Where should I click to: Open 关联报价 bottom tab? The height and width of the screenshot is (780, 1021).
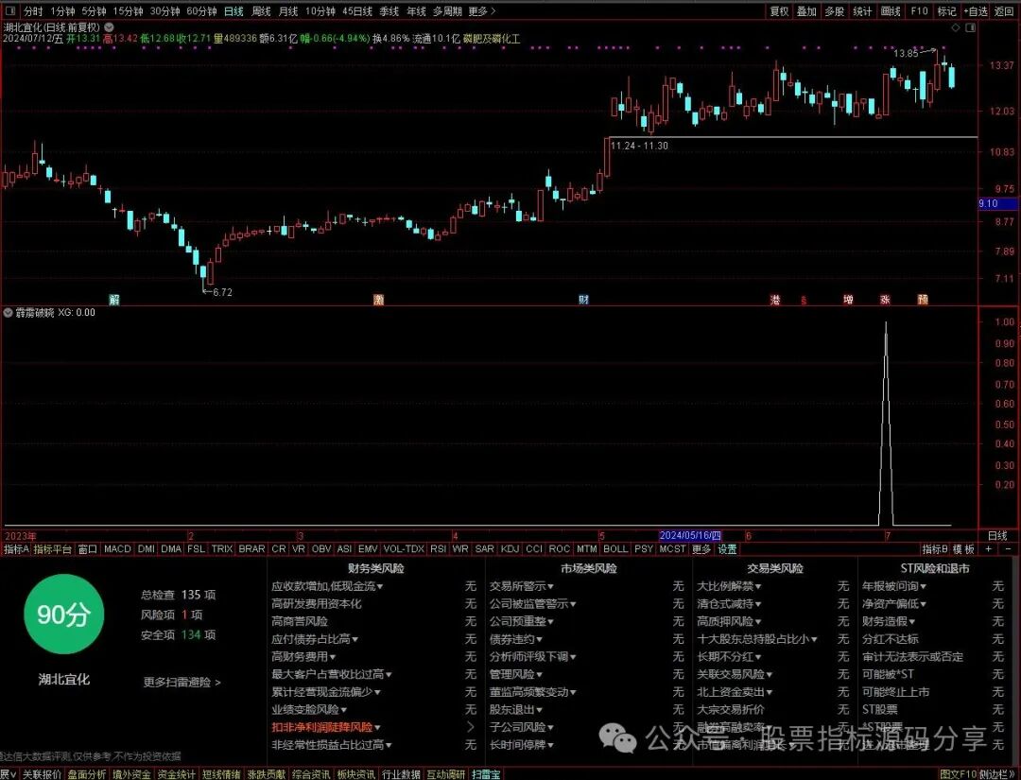42,774
